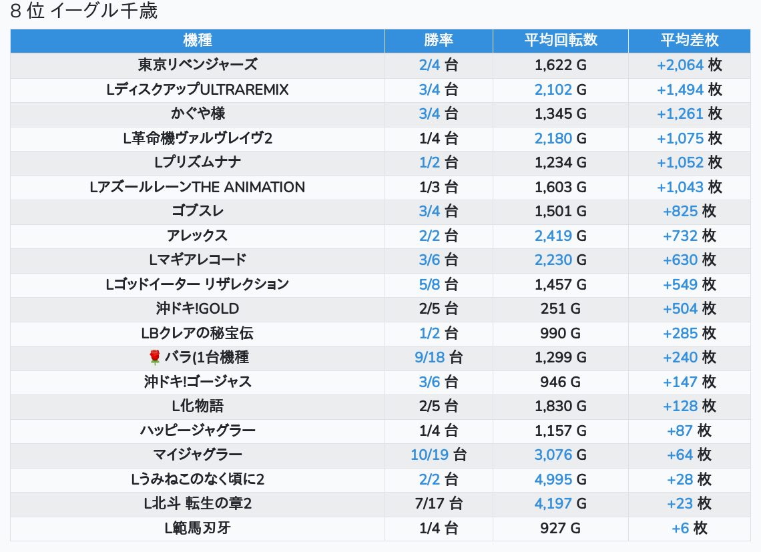Click the 平均回転数 column header
Viewport: 761px width, 552px height.
561,40
